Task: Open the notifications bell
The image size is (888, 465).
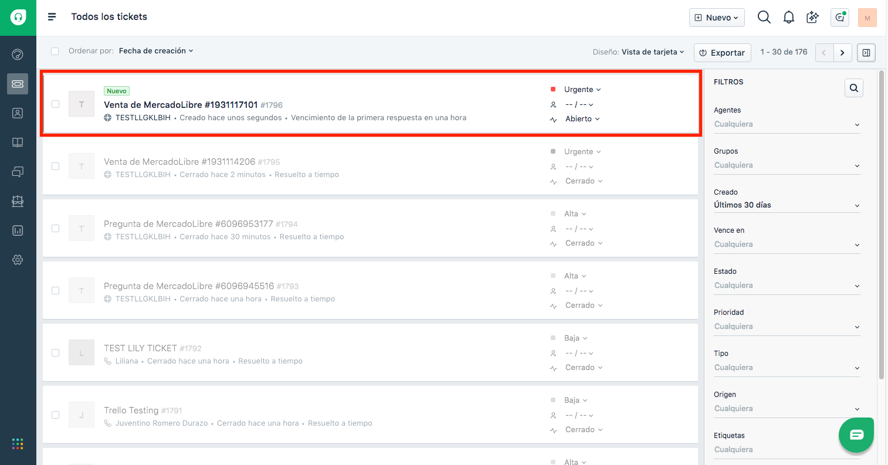Action: tap(789, 18)
